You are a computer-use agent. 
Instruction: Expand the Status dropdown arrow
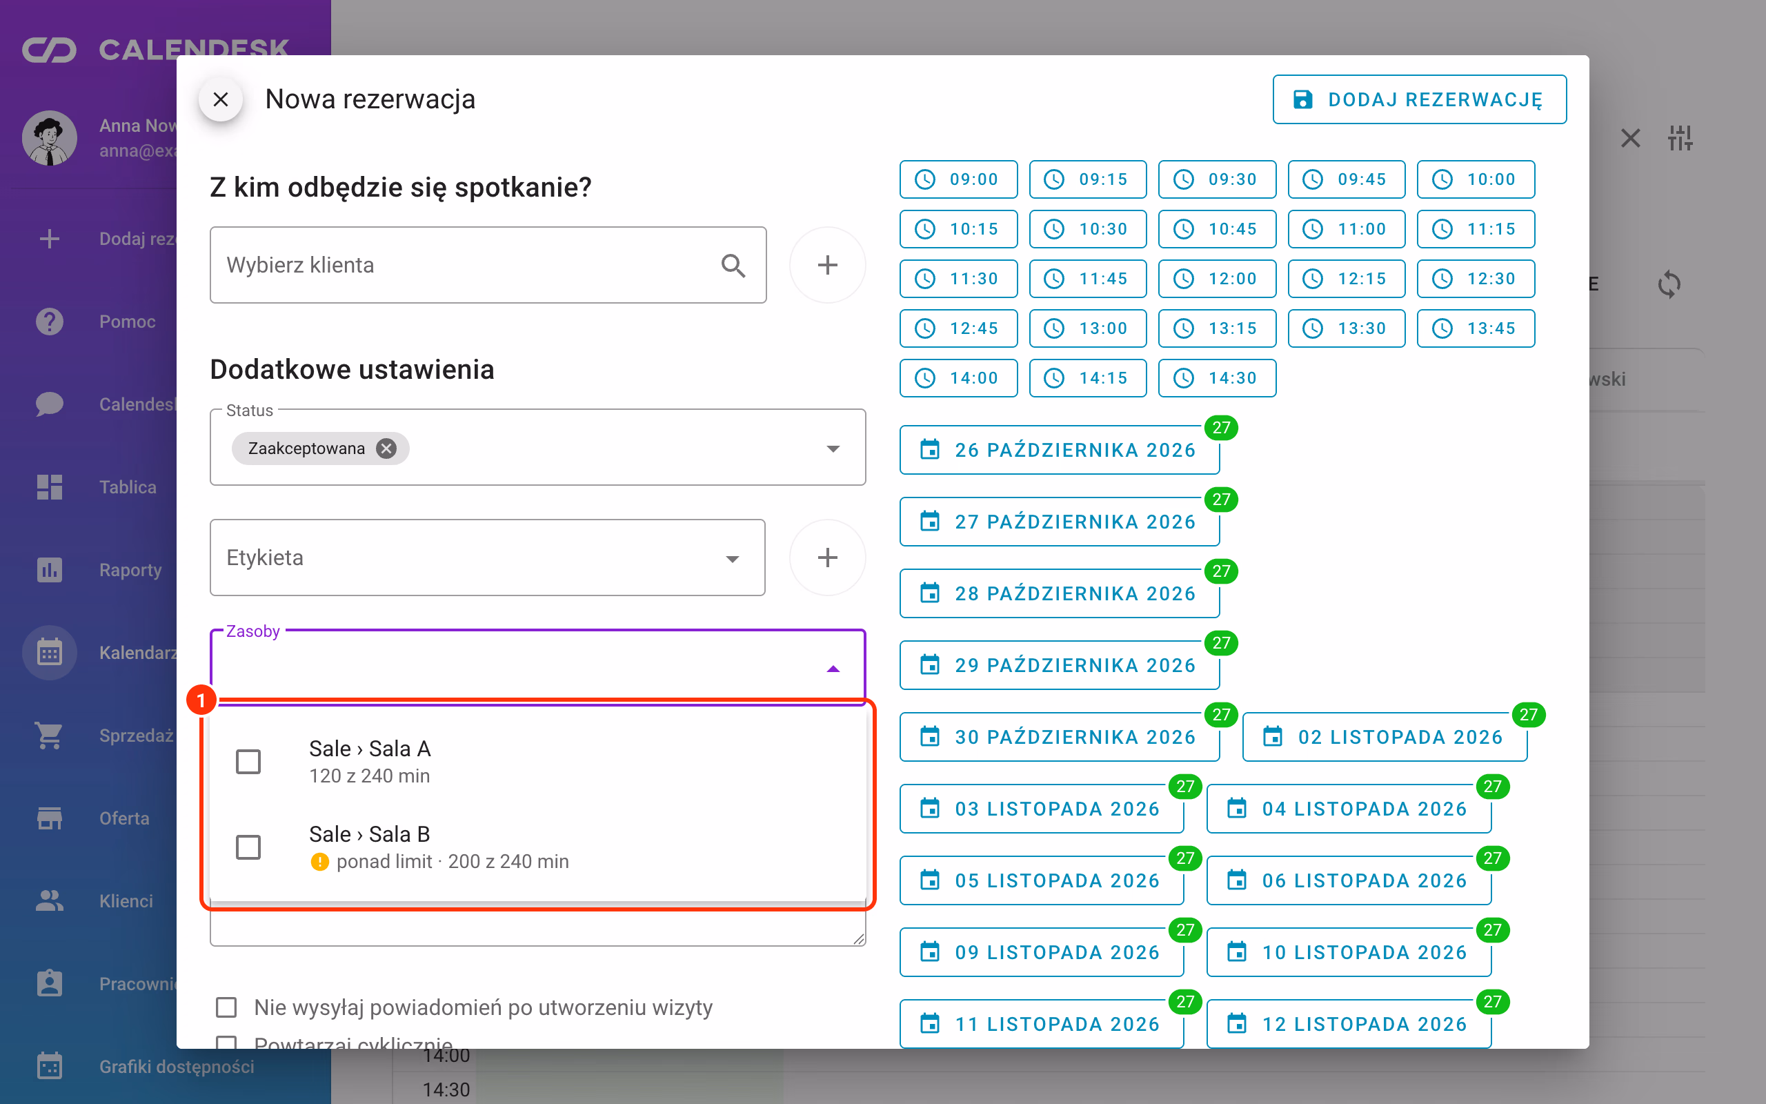point(833,448)
